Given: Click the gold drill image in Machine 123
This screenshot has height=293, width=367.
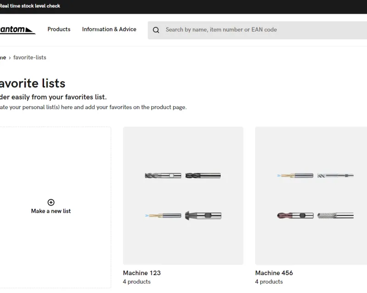Looking at the screenshot, I should [162, 215].
